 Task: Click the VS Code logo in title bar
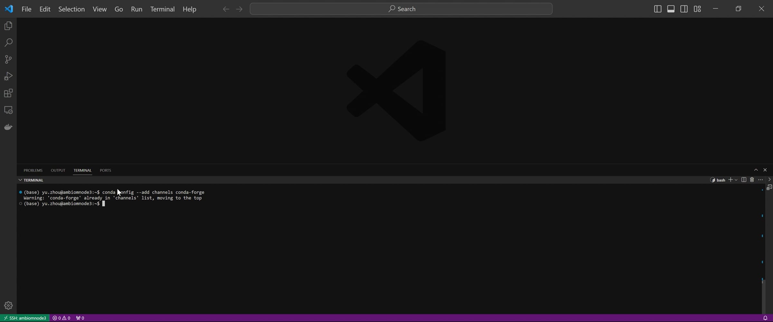pos(9,9)
